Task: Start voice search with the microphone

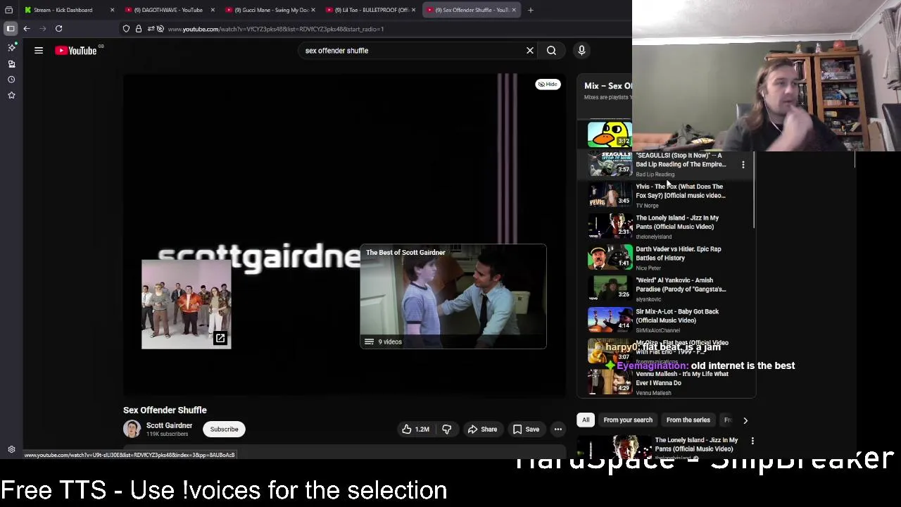Action: click(x=581, y=51)
